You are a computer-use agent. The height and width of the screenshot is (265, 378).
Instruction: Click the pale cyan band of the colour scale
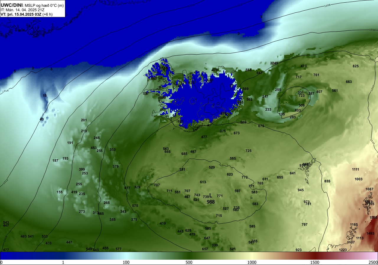click(x=126, y=256)
